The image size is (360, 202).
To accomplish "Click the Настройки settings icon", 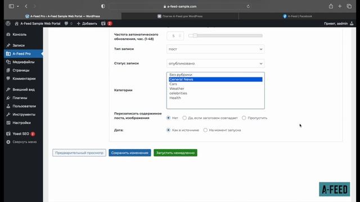I will click(x=8, y=123).
